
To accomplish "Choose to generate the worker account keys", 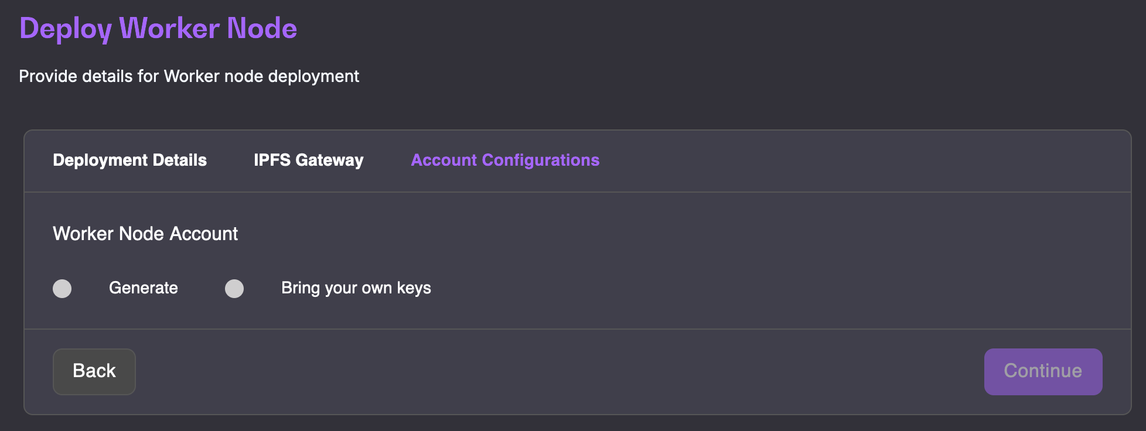I will click(62, 289).
